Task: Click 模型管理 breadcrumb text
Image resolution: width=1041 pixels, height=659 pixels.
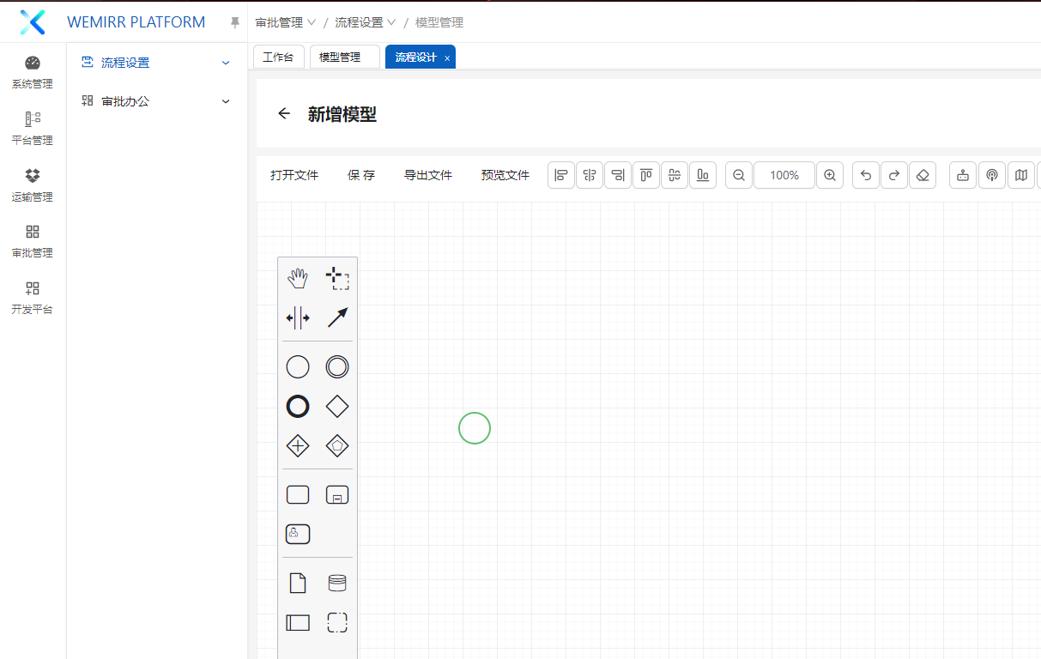Action: (x=439, y=22)
